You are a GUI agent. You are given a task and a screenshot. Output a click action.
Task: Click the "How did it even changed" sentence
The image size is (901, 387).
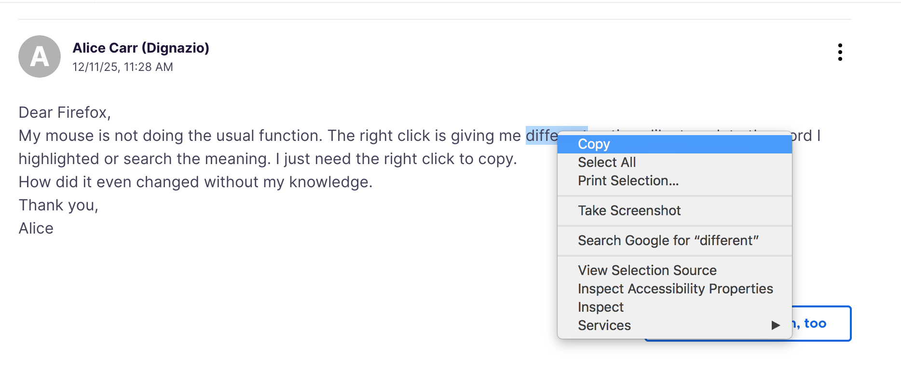pyautogui.click(x=195, y=182)
